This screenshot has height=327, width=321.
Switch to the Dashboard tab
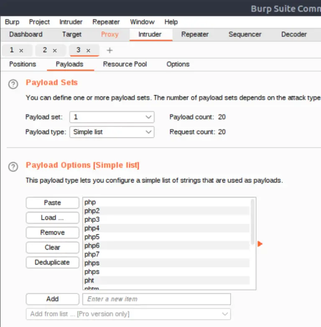pyautogui.click(x=26, y=34)
